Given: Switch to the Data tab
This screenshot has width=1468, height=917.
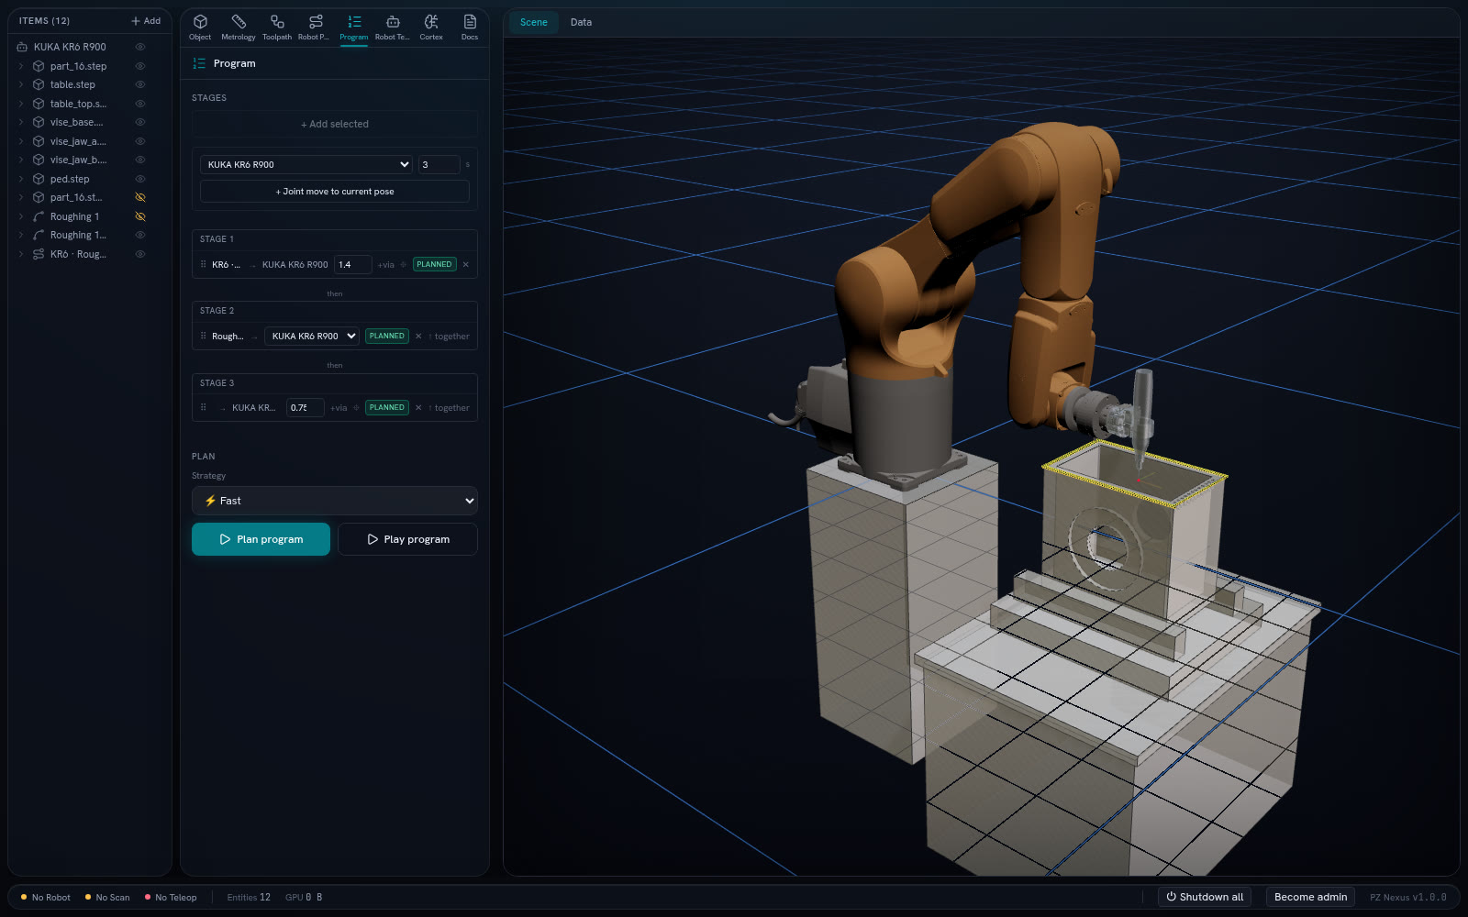Looking at the screenshot, I should 581,22.
